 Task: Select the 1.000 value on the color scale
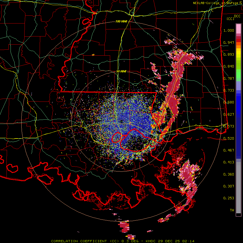[x=229, y=30]
